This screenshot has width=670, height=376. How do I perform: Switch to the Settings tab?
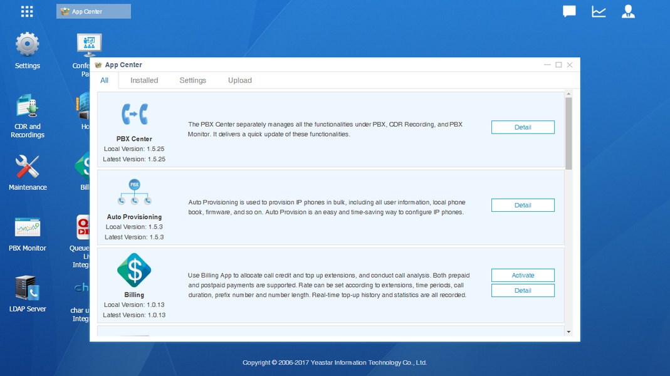point(192,80)
